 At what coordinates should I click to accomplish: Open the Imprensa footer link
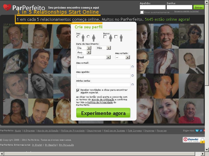coord(149,131)
